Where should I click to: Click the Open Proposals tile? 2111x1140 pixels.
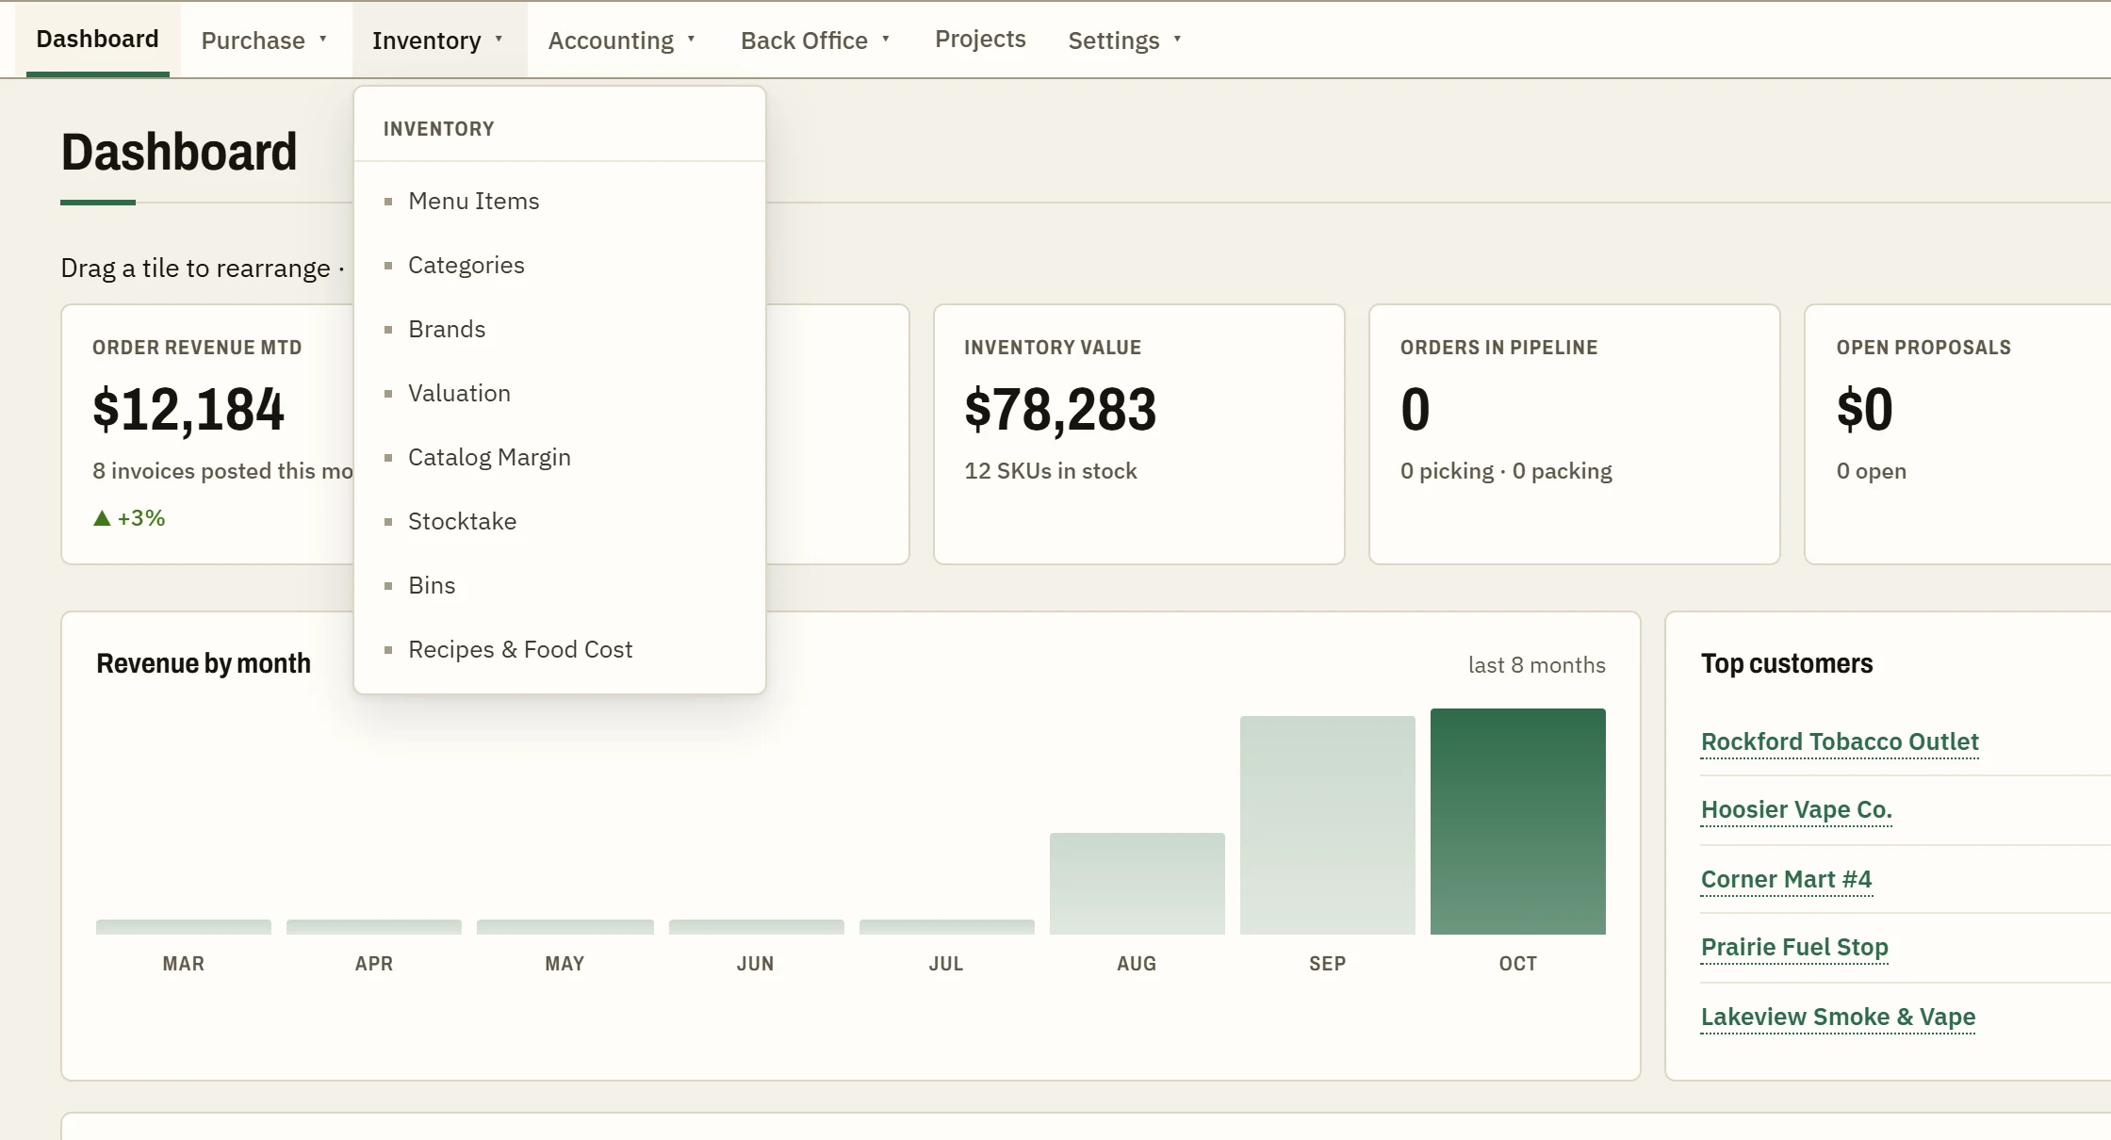pyautogui.click(x=1957, y=434)
